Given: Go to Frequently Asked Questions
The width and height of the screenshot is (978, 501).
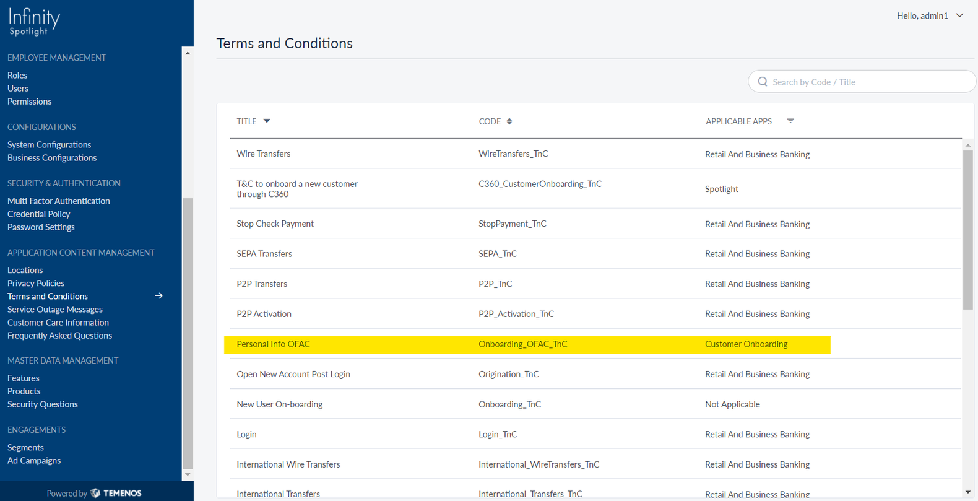Looking at the screenshot, I should [x=59, y=335].
